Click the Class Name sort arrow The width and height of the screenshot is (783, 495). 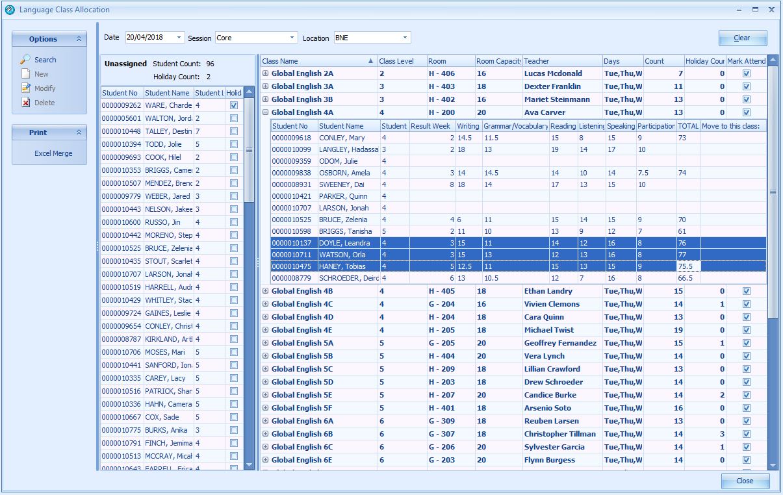tap(370, 61)
